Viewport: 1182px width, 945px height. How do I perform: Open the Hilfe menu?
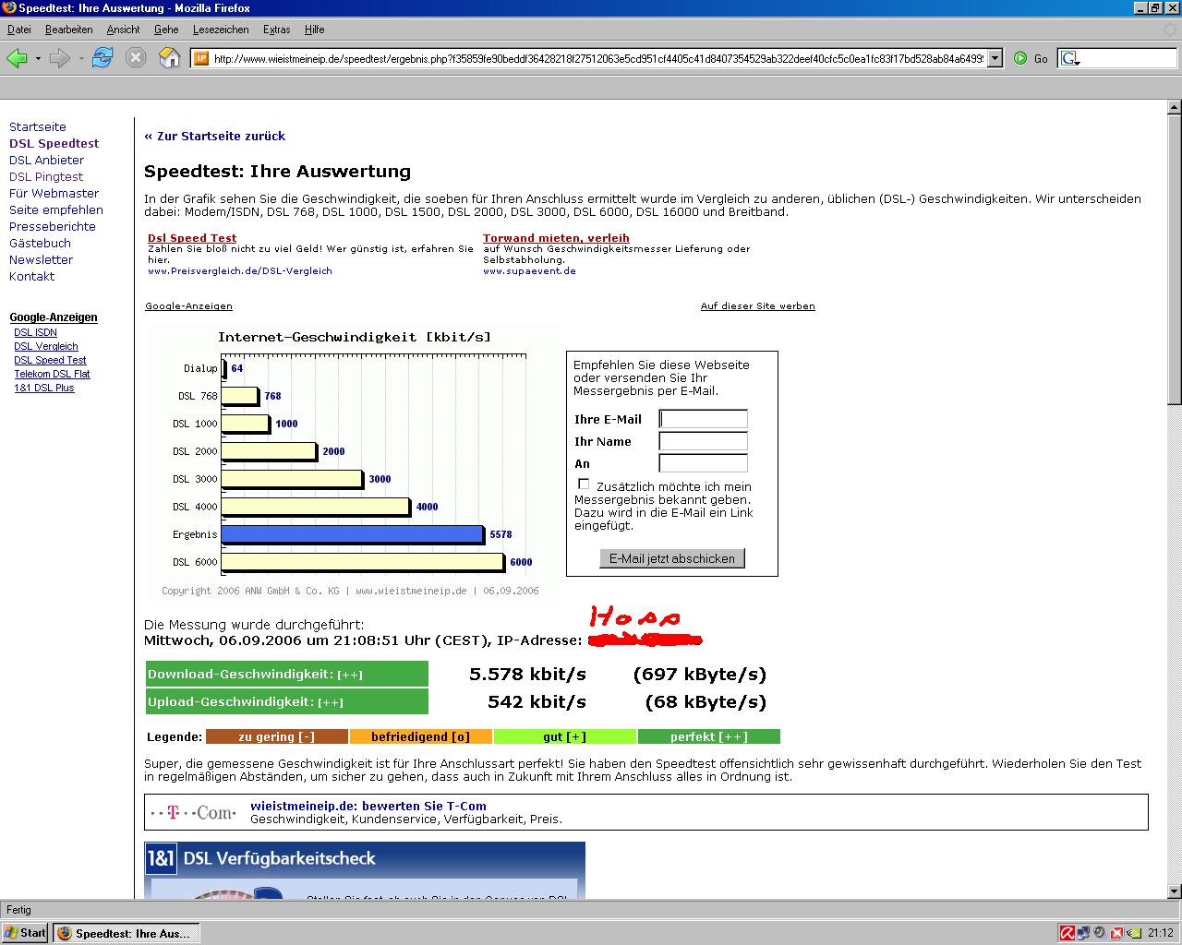314,30
